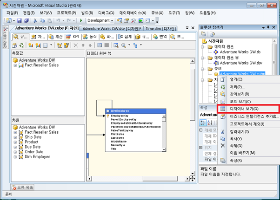Choose 처리(P)... in context menu
This screenshot has width=280, height=200.
(x=249, y=87)
